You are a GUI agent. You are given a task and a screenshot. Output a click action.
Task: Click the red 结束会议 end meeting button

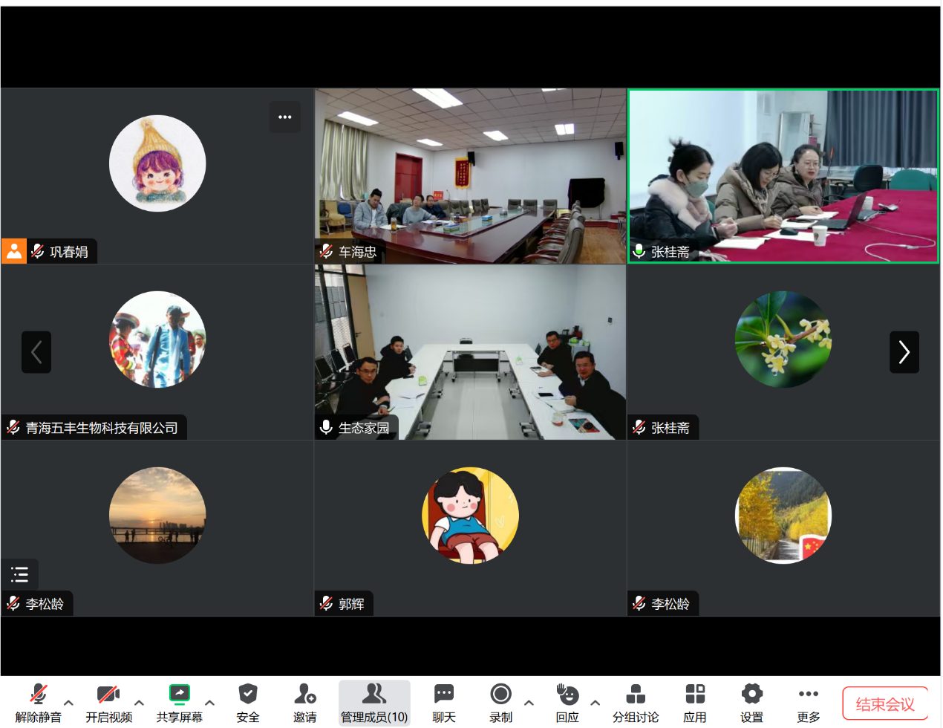(885, 703)
